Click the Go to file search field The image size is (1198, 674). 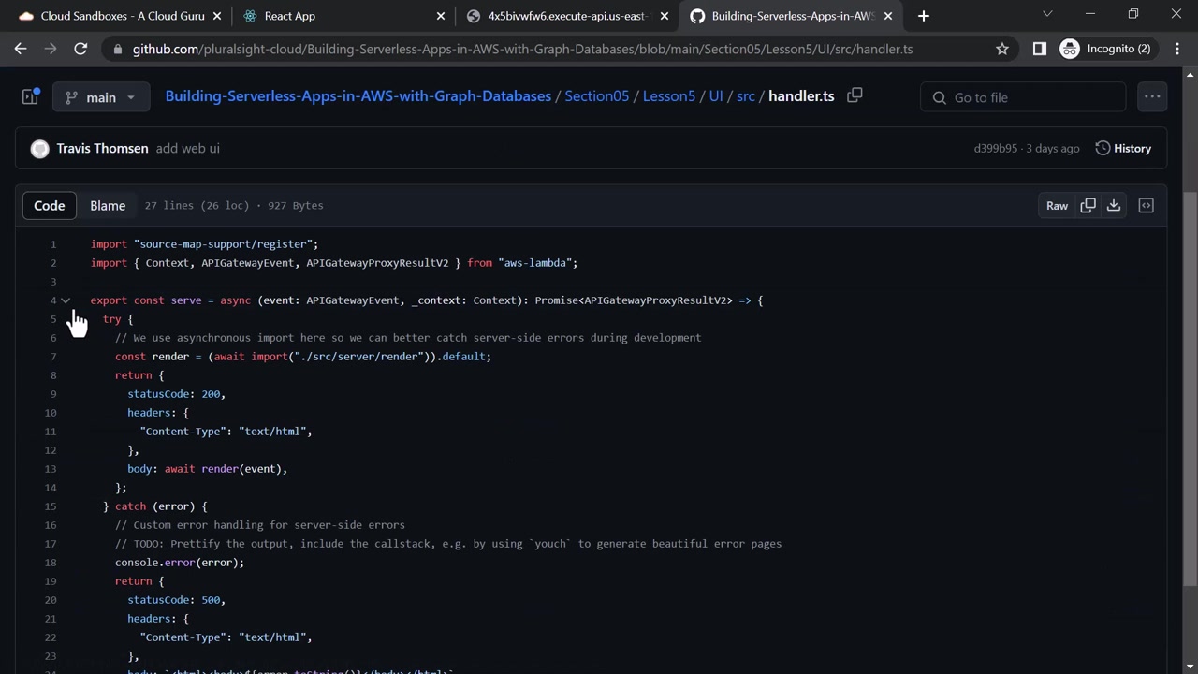click(1030, 97)
